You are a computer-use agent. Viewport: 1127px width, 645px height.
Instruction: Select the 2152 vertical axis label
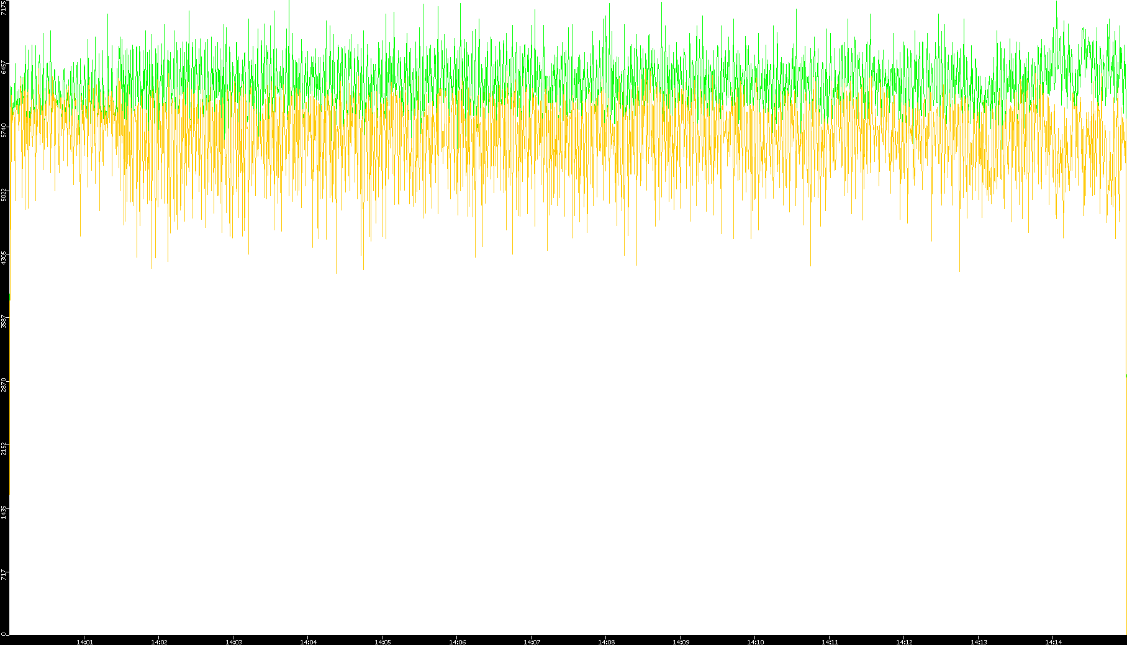point(4,449)
